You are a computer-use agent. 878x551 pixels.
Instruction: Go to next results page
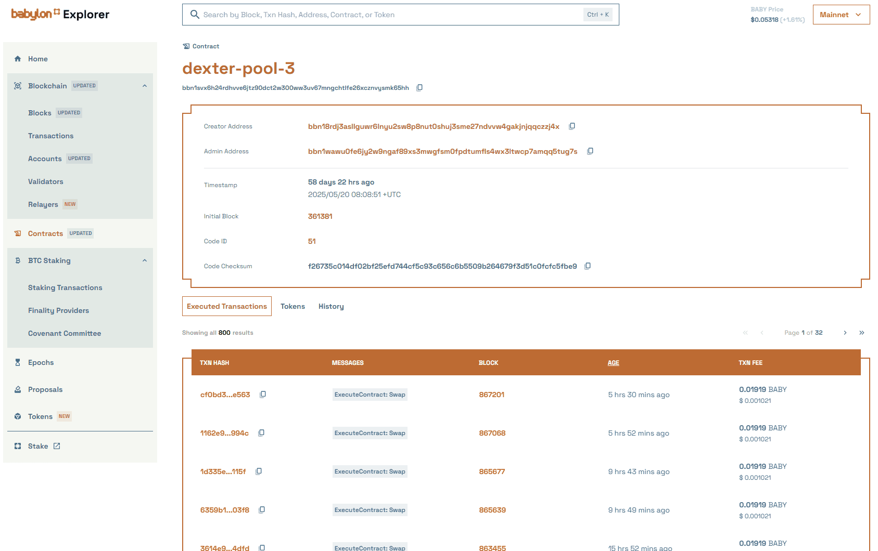845,333
